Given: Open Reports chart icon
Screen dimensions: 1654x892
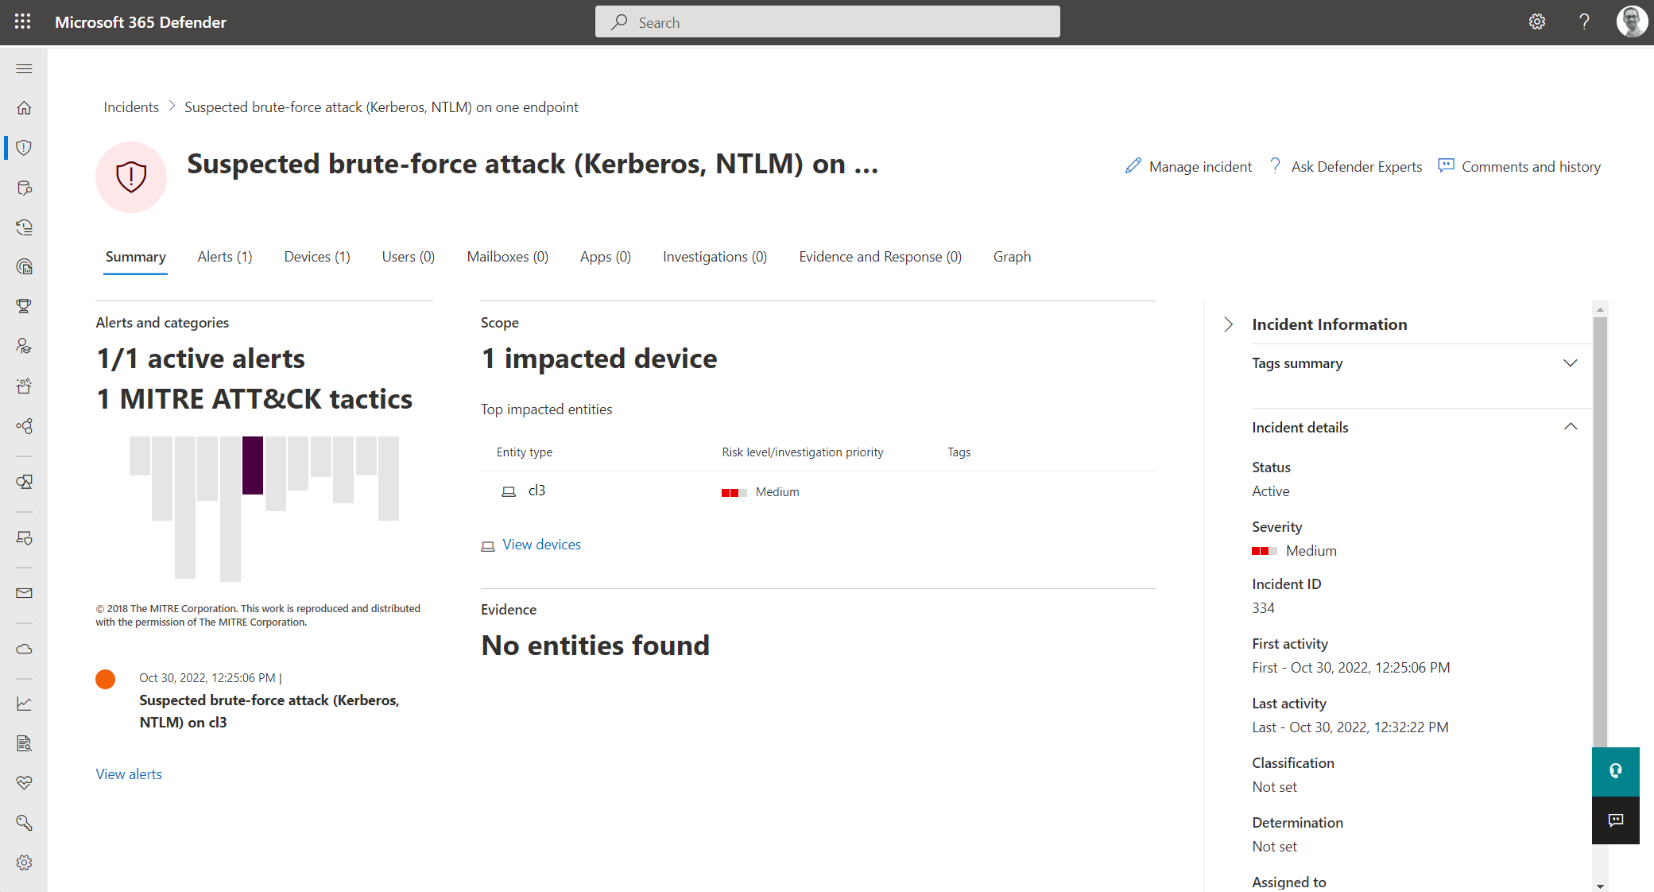Looking at the screenshot, I should click(24, 704).
